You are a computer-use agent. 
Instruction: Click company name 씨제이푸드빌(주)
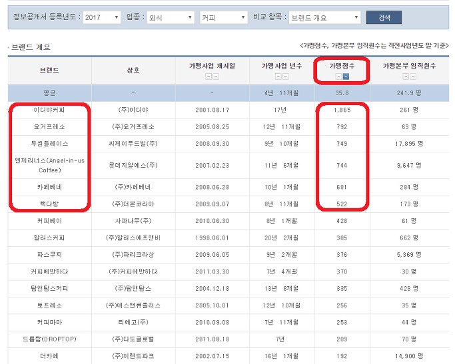tap(133, 144)
